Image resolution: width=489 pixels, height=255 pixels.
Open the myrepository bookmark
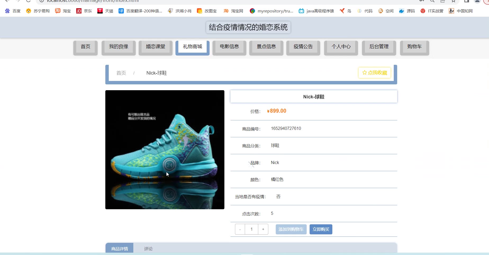point(271,11)
